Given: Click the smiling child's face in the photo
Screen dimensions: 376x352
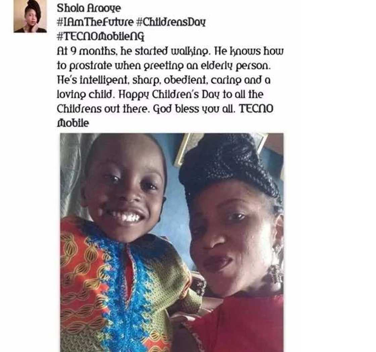Looking at the screenshot, I should pyautogui.click(x=125, y=189).
